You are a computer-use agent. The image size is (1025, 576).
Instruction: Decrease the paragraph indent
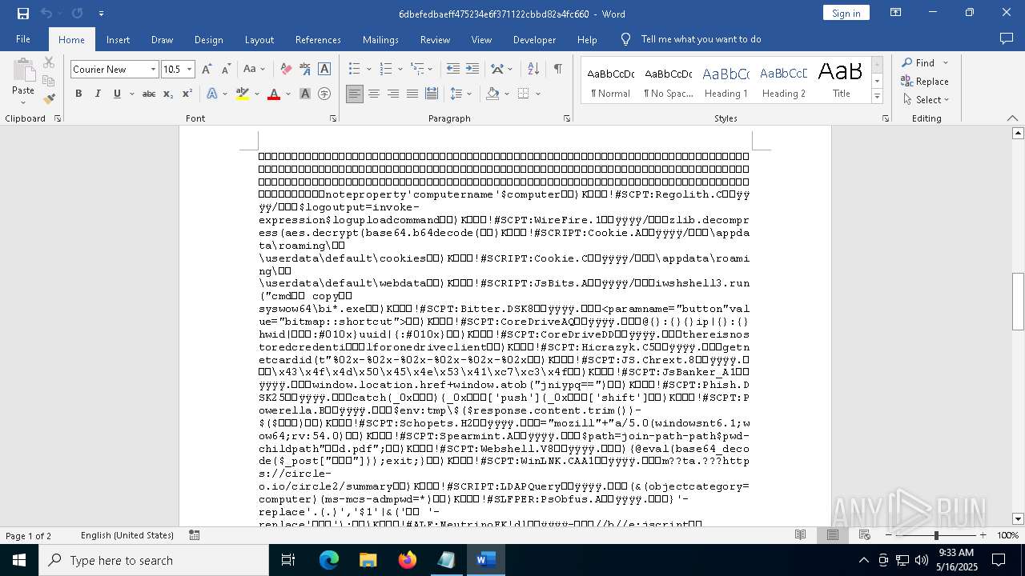pos(453,70)
